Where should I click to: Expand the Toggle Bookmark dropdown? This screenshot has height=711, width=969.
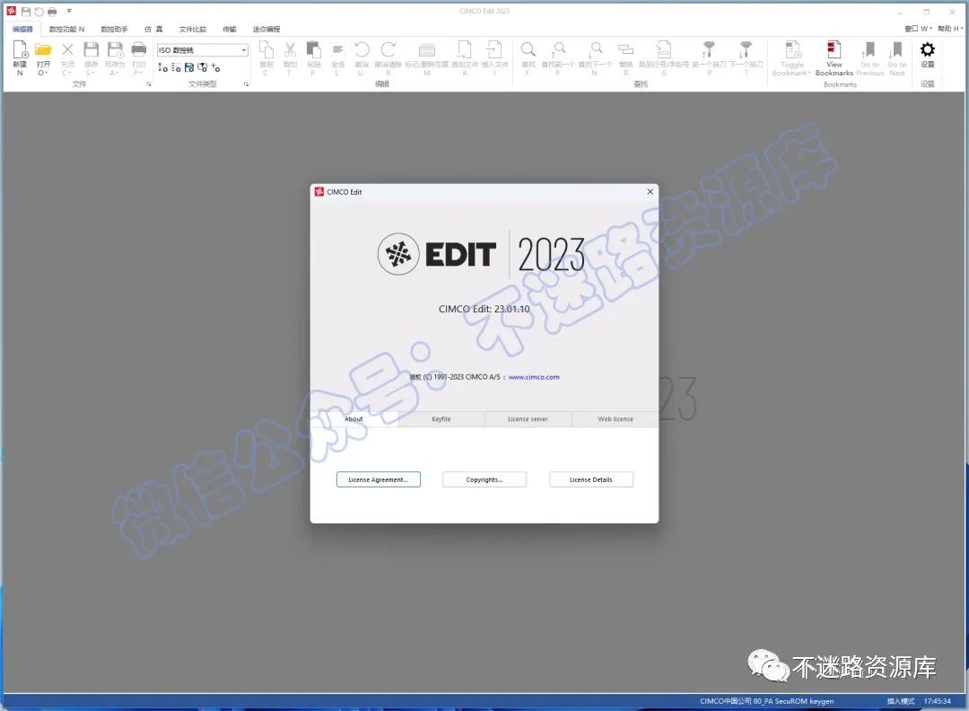coord(809,73)
